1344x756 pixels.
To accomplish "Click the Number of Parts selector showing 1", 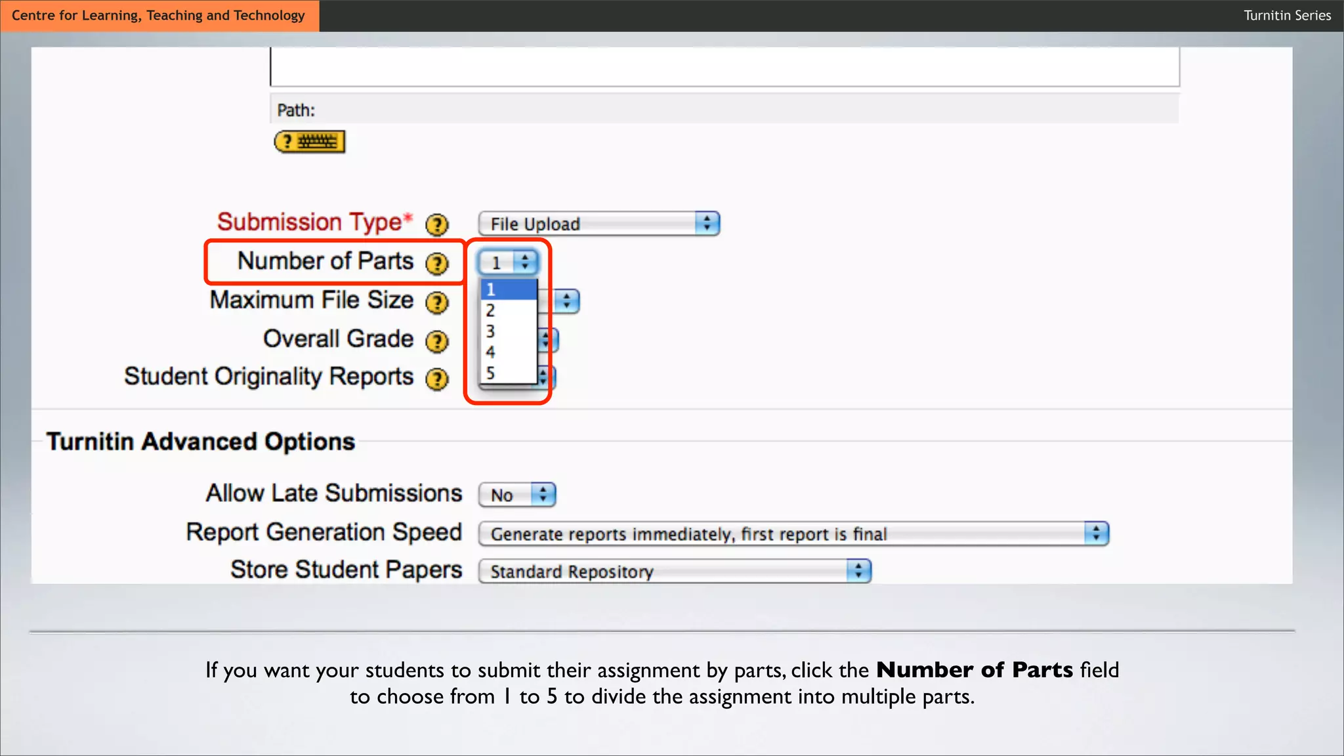I will (508, 262).
